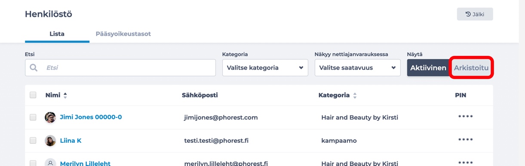Screen dimensions: 525x166
Task: Click Jimi Jones' Hair and Beauty by Kirsti cell
Action: point(359,117)
